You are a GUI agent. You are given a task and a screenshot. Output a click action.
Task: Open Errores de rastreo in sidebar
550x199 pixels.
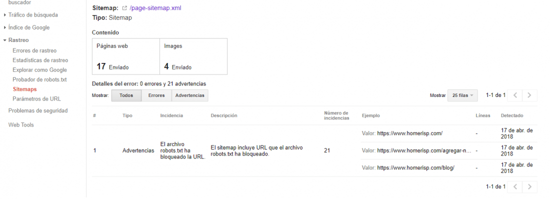(34, 51)
